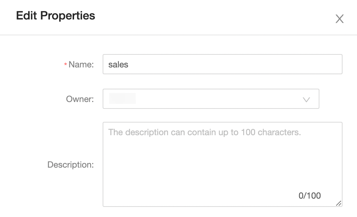The width and height of the screenshot is (357, 217).
Task: Click the Description field label
Action: [x=70, y=165]
